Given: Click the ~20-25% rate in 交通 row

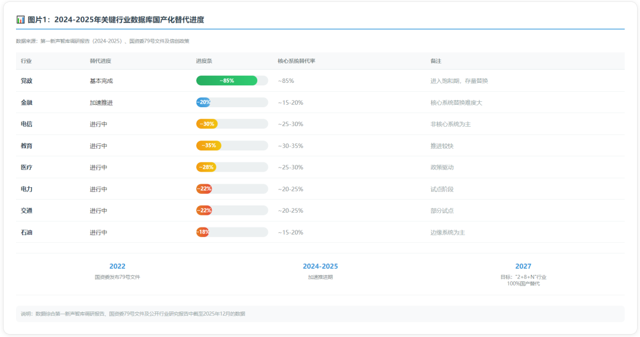Looking at the screenshot, I should click(x=290, y=210).
